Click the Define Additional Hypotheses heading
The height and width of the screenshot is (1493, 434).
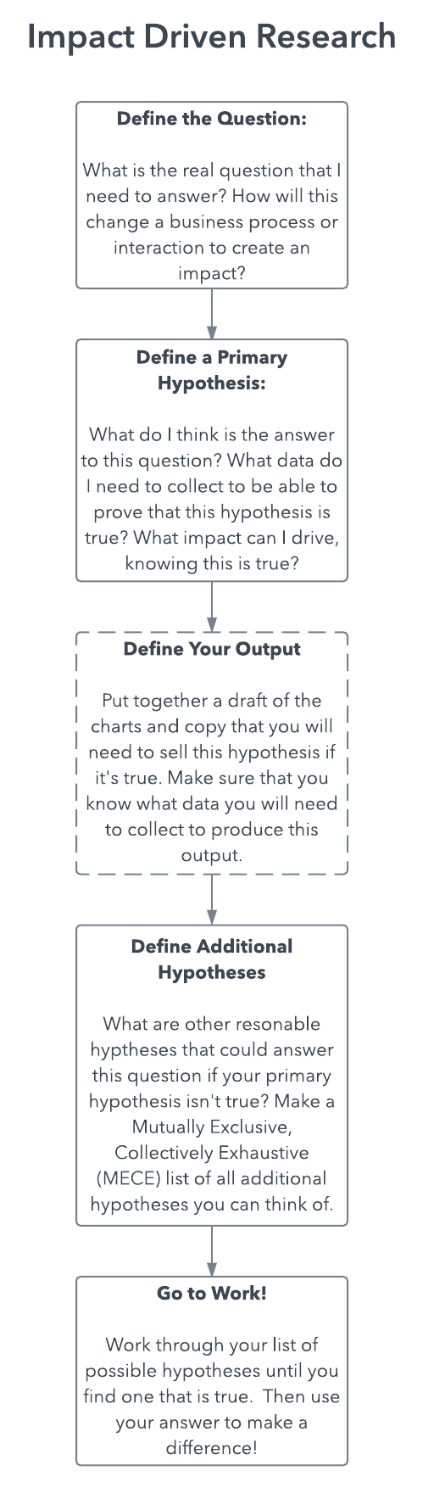212,959
